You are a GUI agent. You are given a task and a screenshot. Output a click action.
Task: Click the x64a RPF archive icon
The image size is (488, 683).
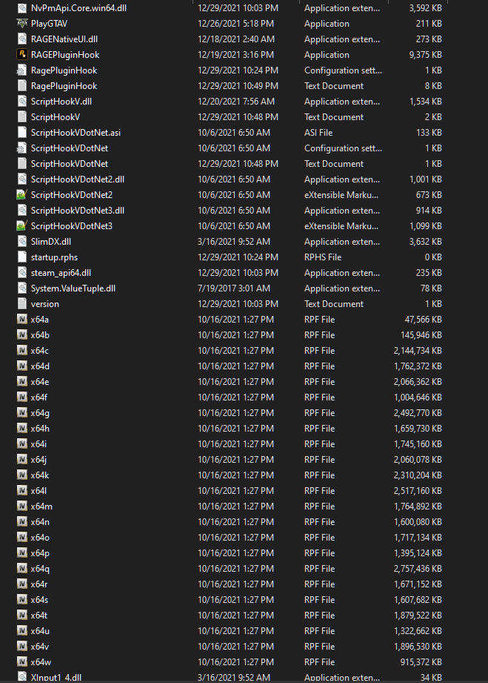(21, 320)
